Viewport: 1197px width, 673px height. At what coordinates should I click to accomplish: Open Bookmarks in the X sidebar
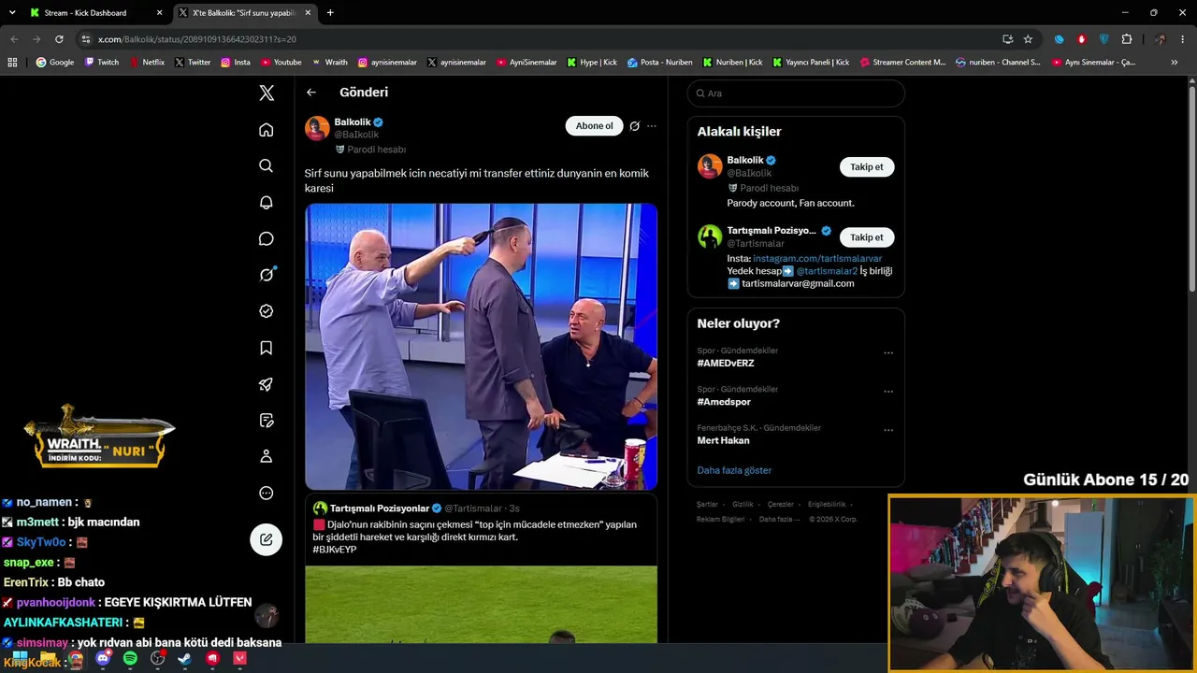click(267, 348)
